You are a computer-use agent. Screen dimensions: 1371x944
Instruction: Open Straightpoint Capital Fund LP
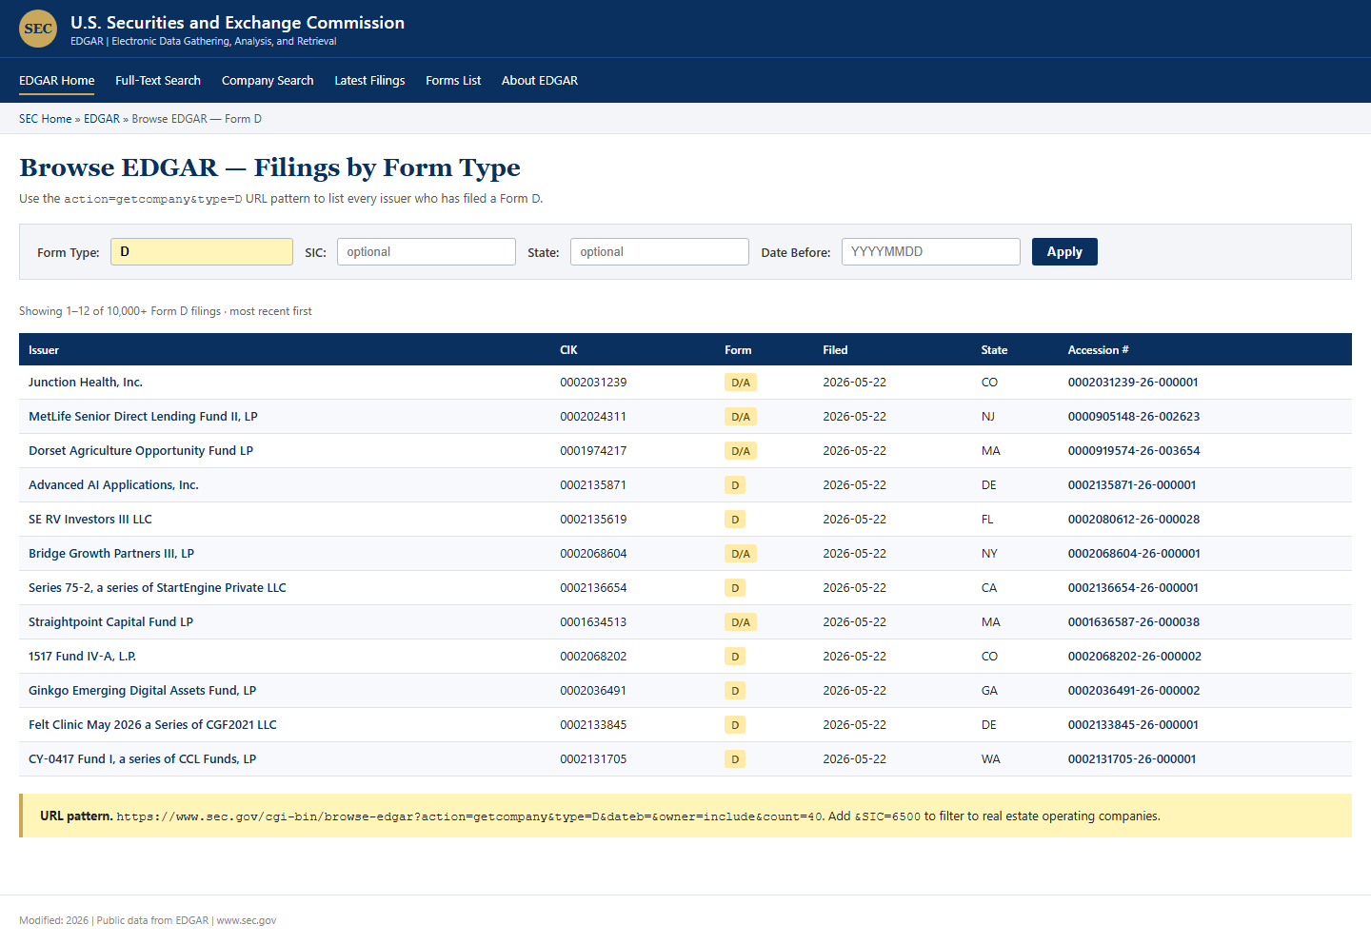(110, 622)
